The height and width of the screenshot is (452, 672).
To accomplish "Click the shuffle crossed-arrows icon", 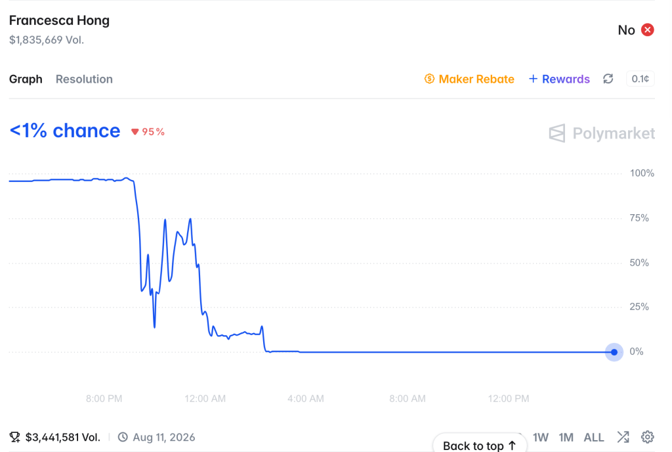I will pos(623,437).
